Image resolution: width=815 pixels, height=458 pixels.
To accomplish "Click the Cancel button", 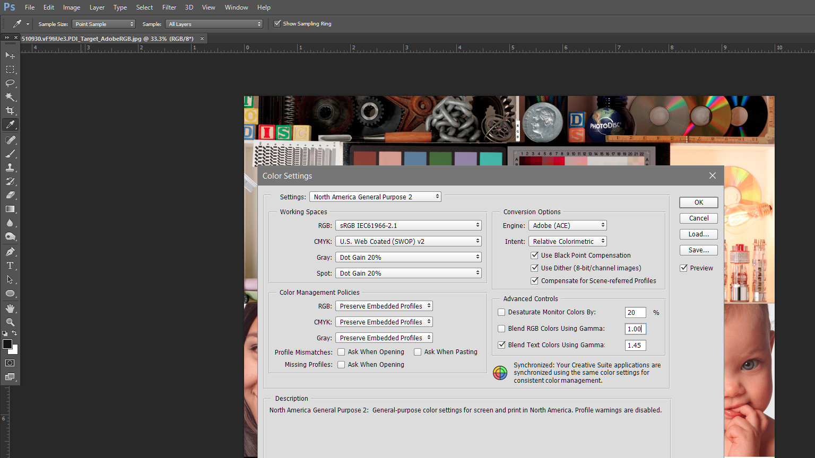I will click(x=699, y=218).
